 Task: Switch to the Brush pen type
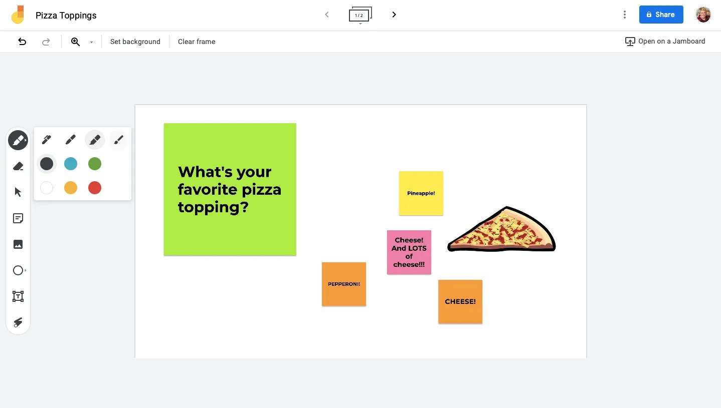[119, 140]
